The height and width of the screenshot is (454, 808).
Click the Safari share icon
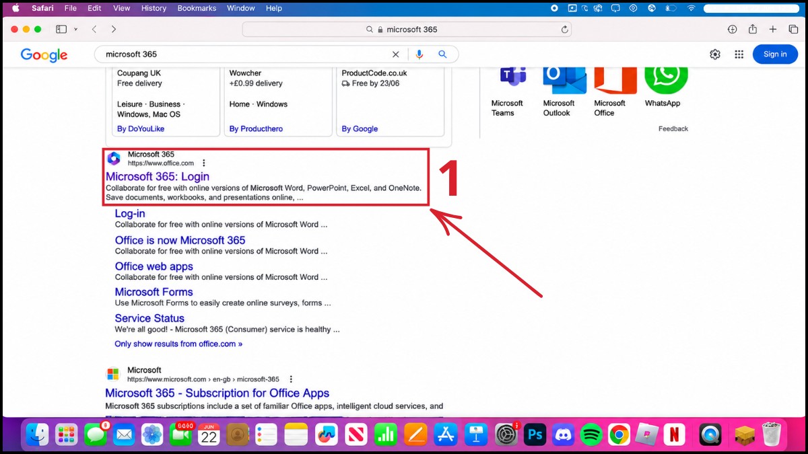click(753, 29)
